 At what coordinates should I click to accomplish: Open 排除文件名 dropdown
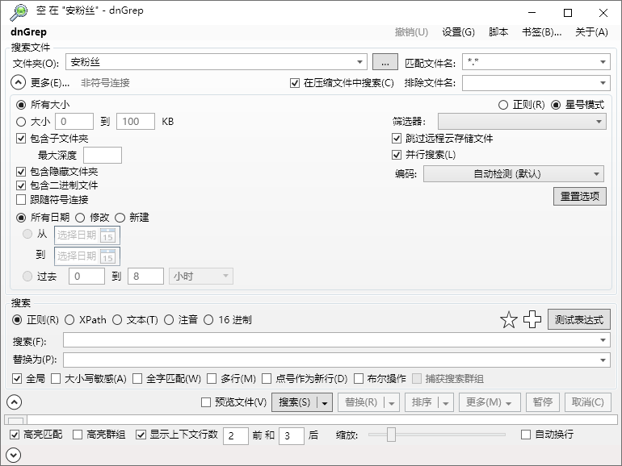pyautogui.click(x=603, y=83)
